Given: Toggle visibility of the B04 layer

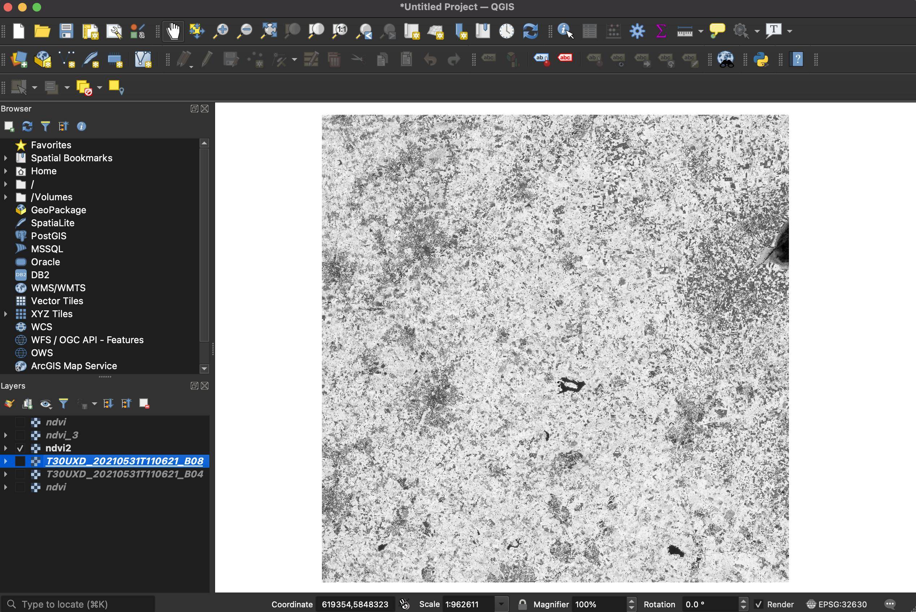Looking at the screenshot, I should [20, 474].
